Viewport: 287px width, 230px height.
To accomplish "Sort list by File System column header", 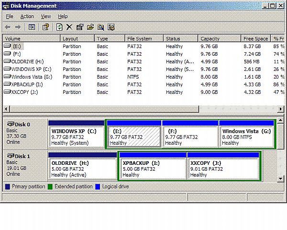I will click(139, 39).
